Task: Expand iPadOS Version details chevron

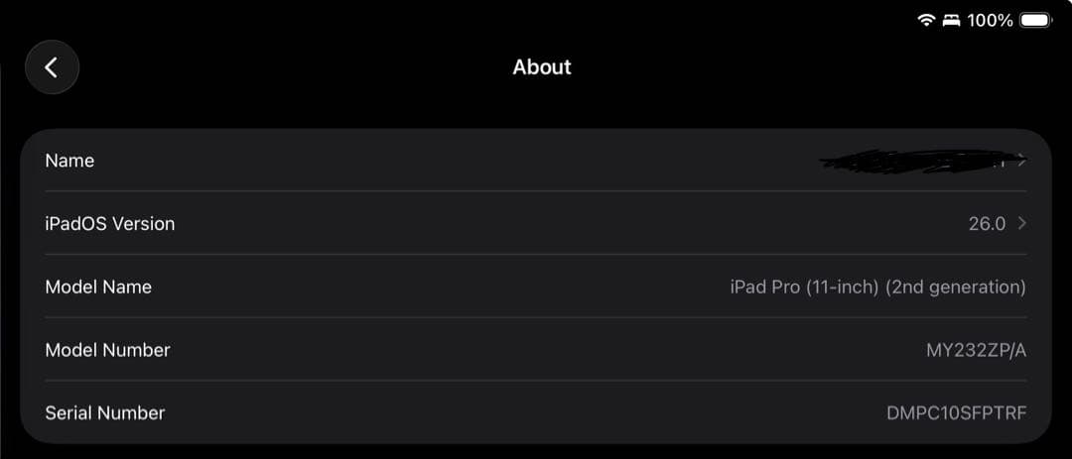Action: [1022, 223]
